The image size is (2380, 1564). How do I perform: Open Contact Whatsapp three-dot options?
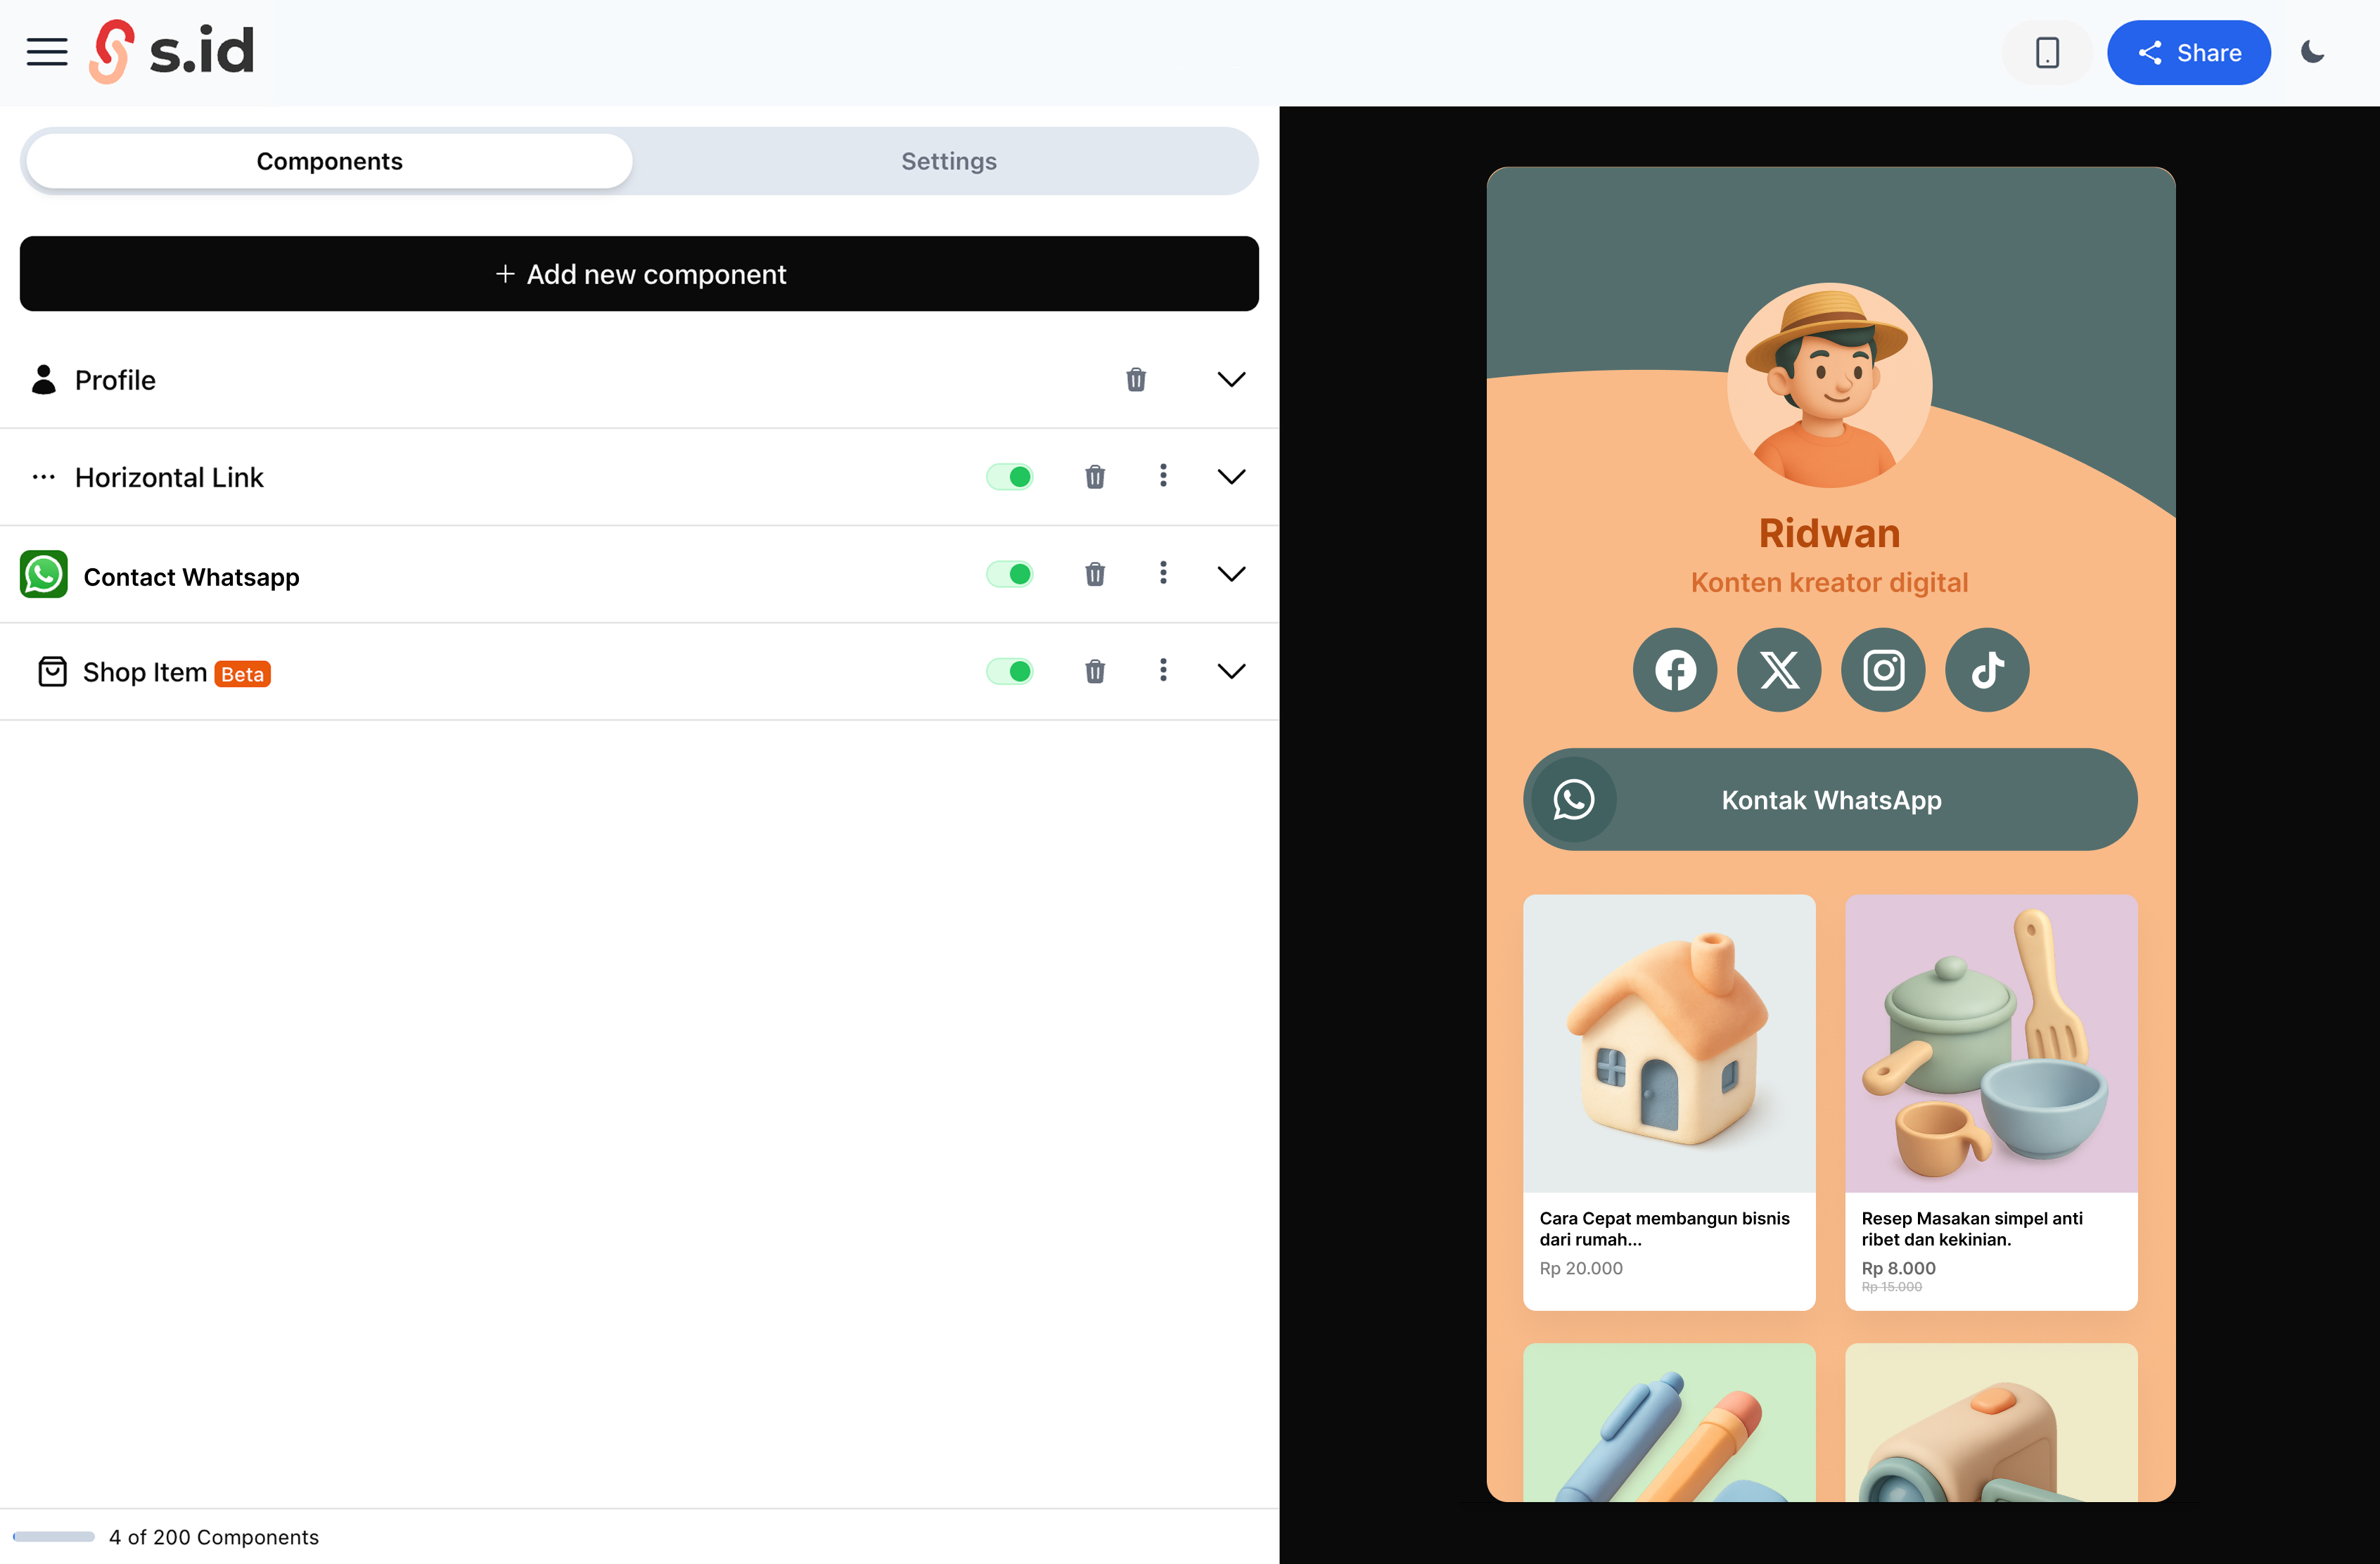1162,574
